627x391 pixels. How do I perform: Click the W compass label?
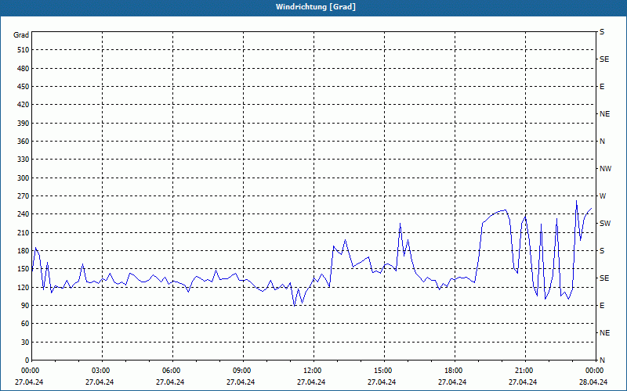[603, 196]
